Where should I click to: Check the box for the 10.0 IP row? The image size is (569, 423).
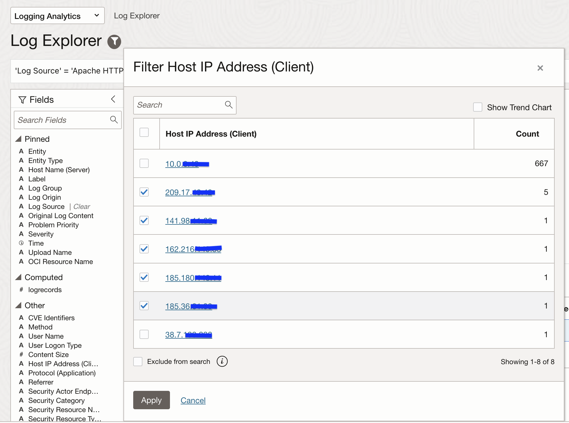pos(144,163)
